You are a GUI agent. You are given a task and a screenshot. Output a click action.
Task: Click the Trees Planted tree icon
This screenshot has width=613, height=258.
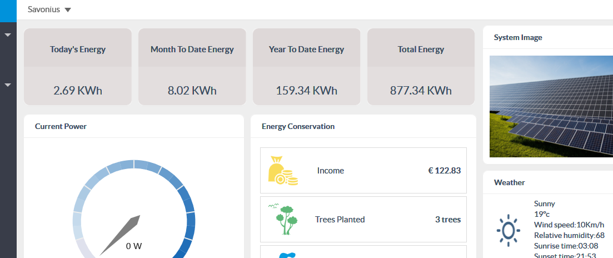pyautogui.click(x=283, y=219)
